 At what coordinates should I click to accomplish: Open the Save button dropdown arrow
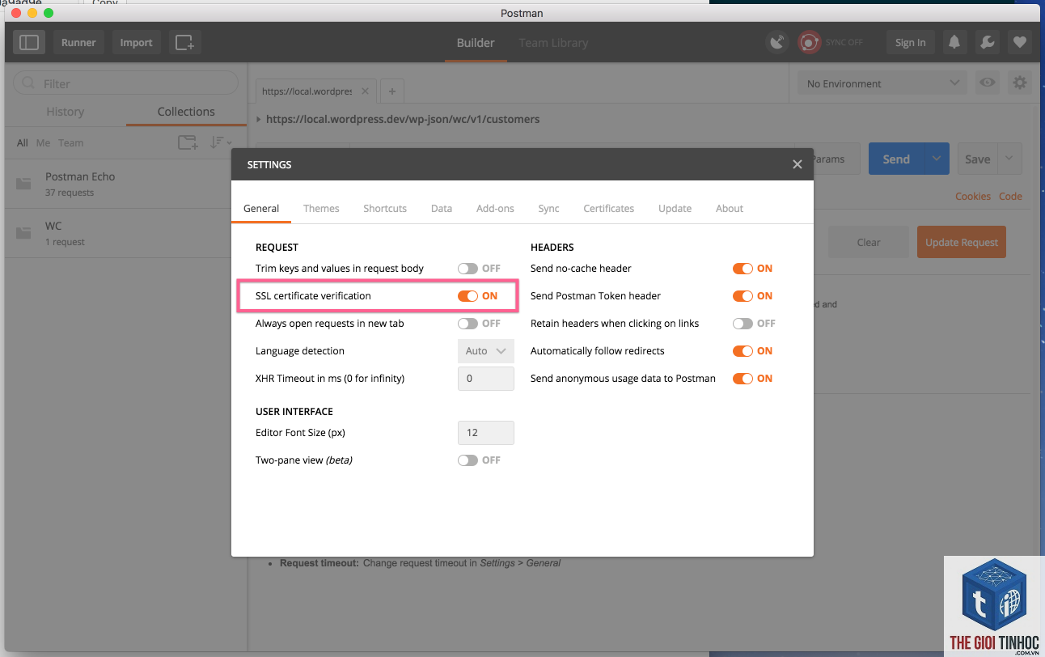point(1010,159)
